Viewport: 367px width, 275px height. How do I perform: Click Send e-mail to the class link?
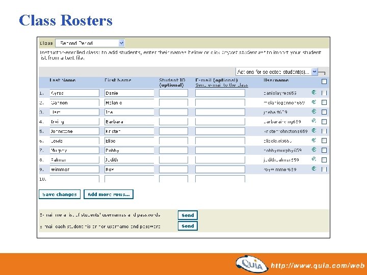tap(222, 85)
